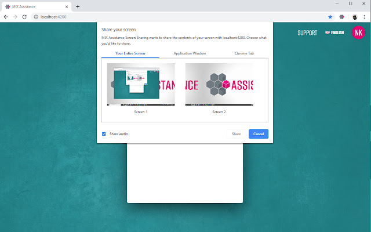Viewport: 371px width, 232px height.
Task: Select the Screen 1 thumbnail
Action: [x=141, y=84]
